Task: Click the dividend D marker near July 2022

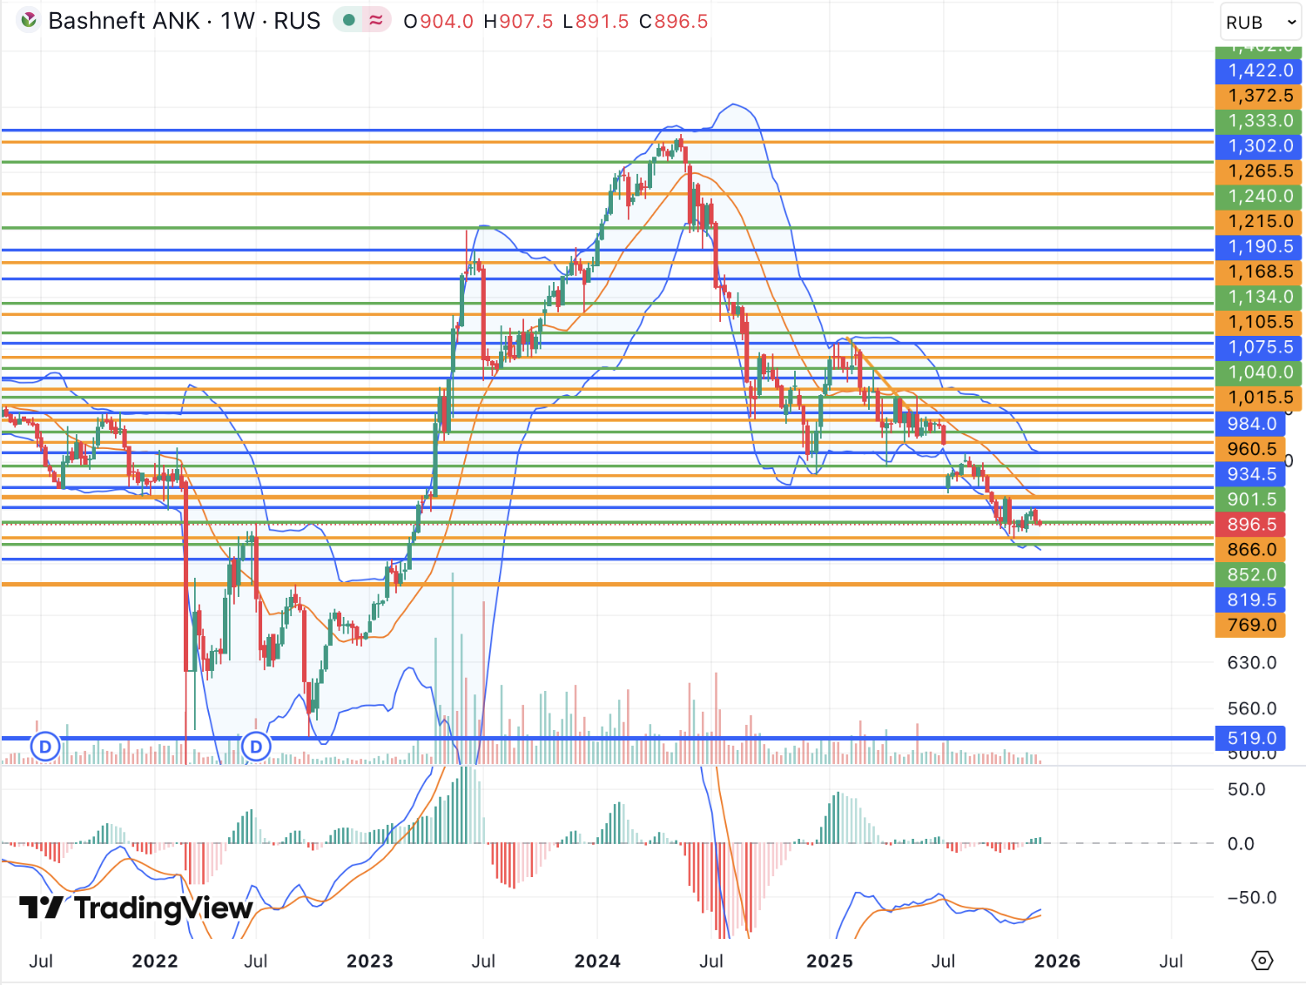Action: click(x=256, y=747)
